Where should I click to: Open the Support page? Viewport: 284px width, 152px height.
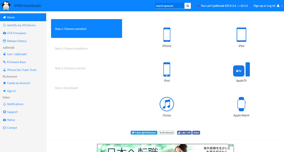[12, 112]
